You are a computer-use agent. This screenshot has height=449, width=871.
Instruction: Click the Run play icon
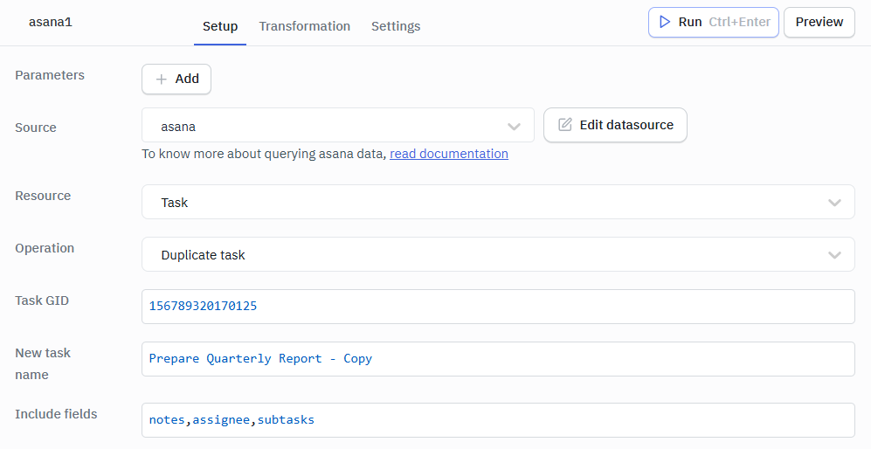tap(664, 22)
